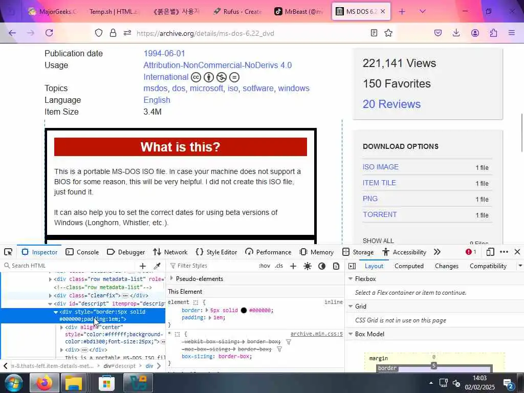Add a new node in Inspector

click(143, 266)
